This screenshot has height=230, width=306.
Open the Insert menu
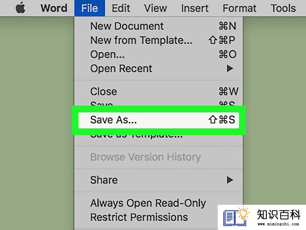click(195, 8)
